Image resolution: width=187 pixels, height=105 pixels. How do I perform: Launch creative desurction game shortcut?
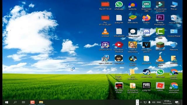tap(133, 47)
